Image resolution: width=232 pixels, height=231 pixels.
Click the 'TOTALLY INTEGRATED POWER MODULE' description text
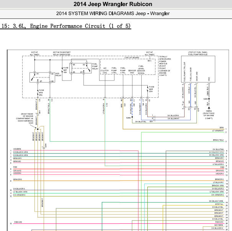165,66
